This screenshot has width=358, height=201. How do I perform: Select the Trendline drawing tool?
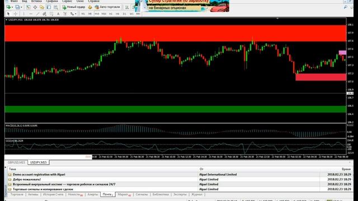[x=37, y=14]
